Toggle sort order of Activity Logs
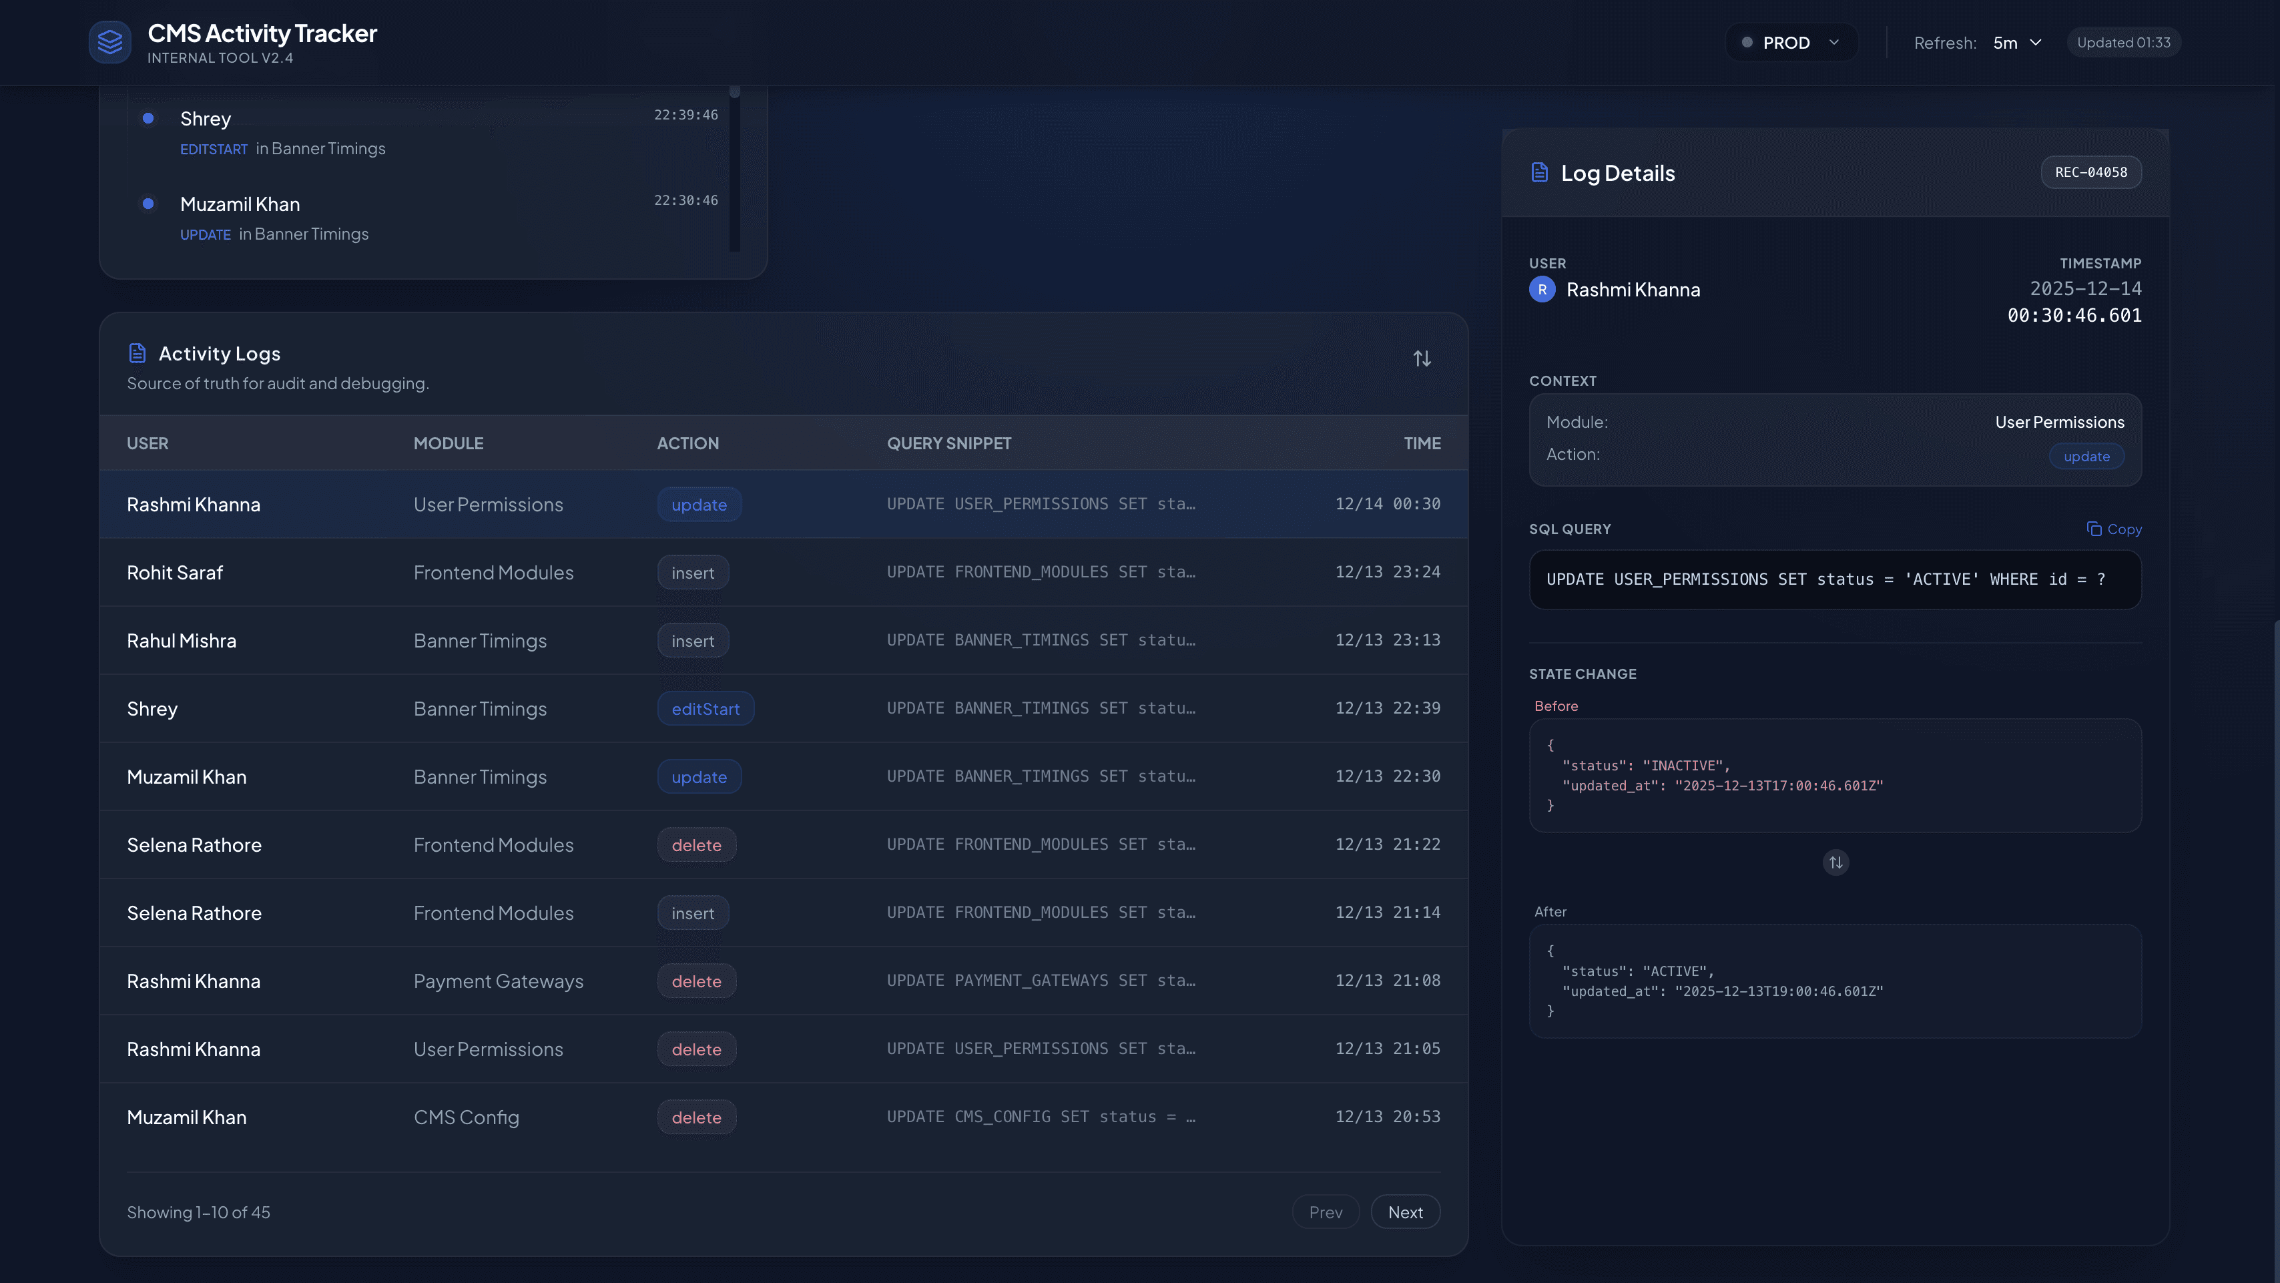The height and width of the screenshot is (1283, 2280). coord(1422,358)
